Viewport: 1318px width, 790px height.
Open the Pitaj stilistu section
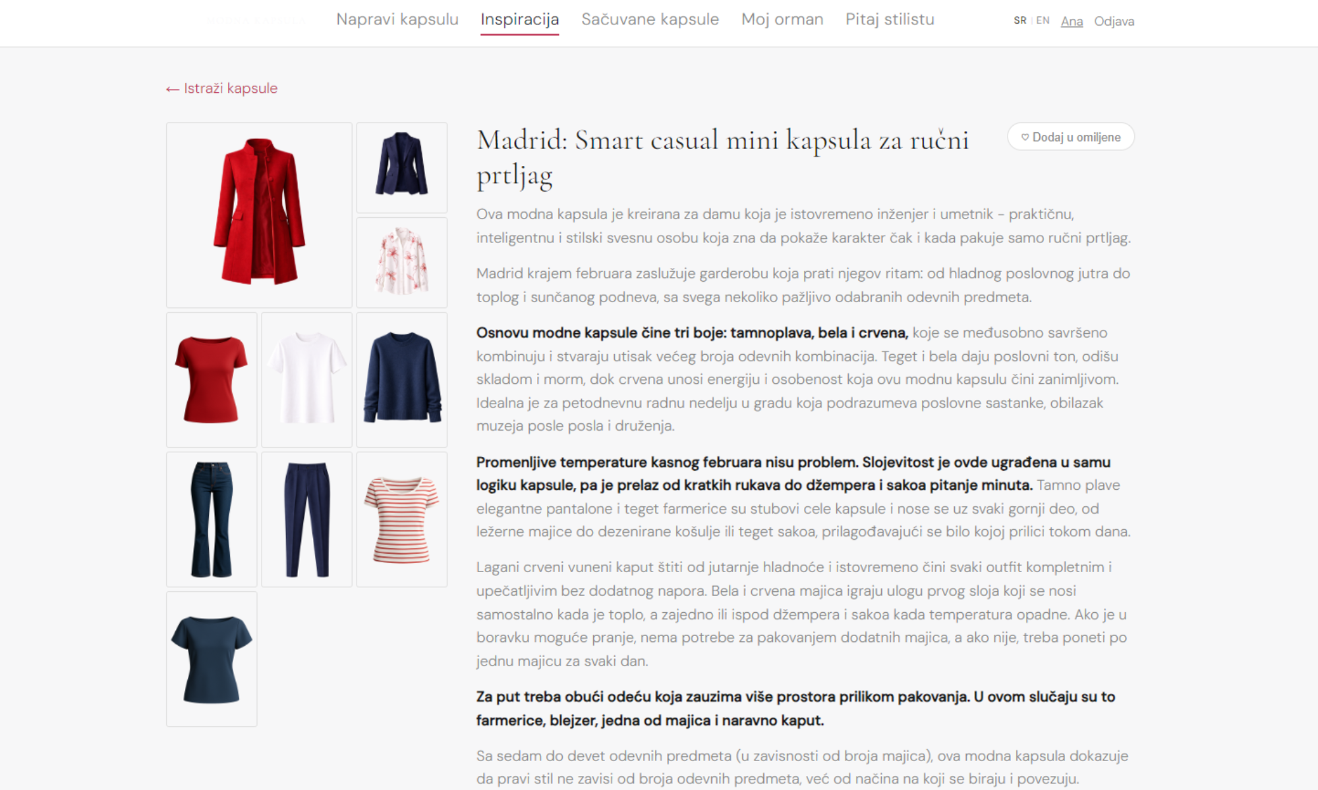890,20
